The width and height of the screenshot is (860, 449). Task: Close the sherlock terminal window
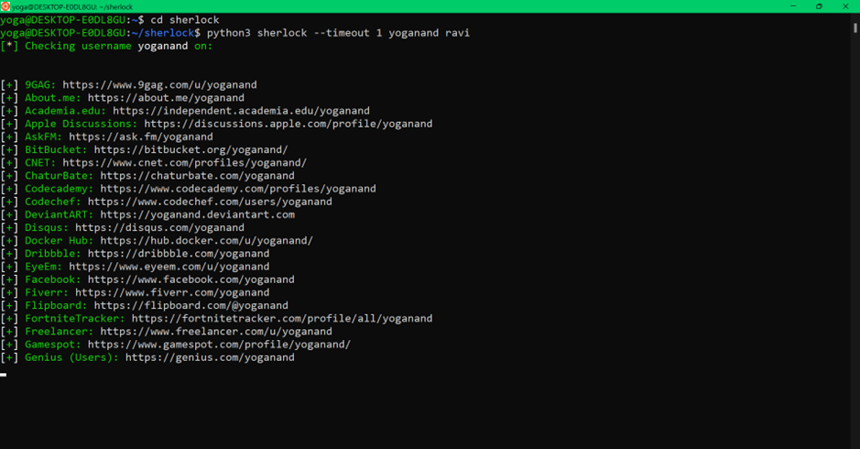[845, 6]
